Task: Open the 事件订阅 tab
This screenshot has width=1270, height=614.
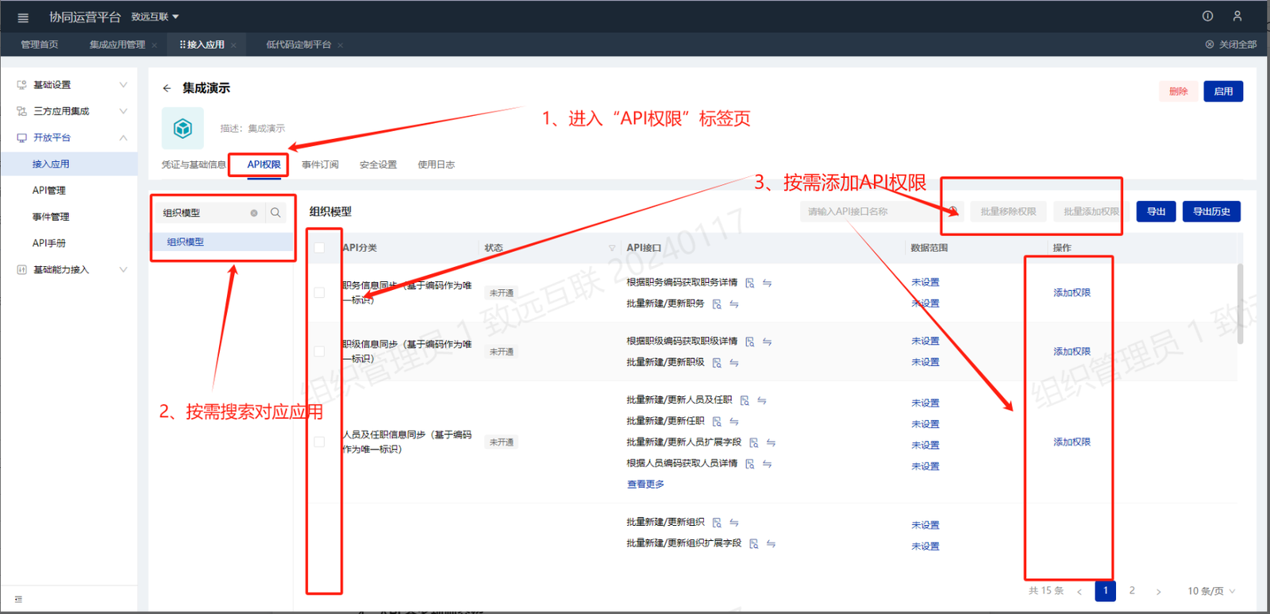Action: click(x=320, y=164)
